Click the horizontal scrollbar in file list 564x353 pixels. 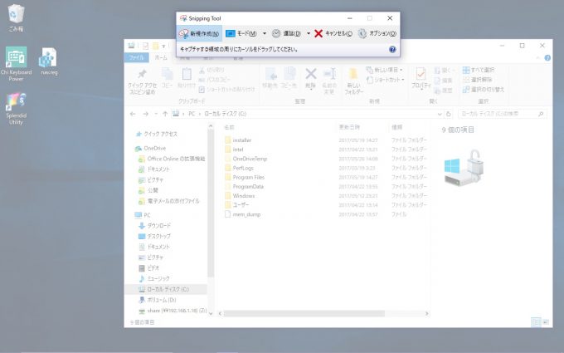[x=304, y=314]
